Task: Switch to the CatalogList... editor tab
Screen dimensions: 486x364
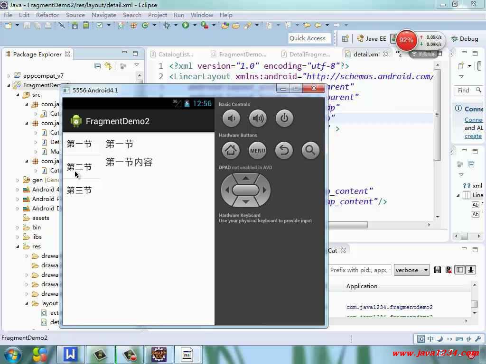Action: pos(172,54)
